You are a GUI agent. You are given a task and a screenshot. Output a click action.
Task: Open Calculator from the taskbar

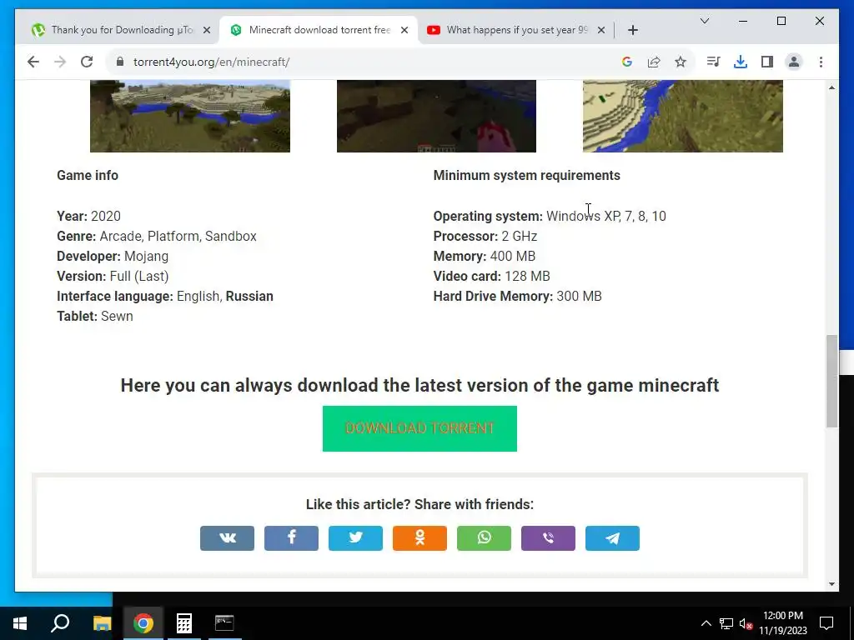click(x=184, y=623)
